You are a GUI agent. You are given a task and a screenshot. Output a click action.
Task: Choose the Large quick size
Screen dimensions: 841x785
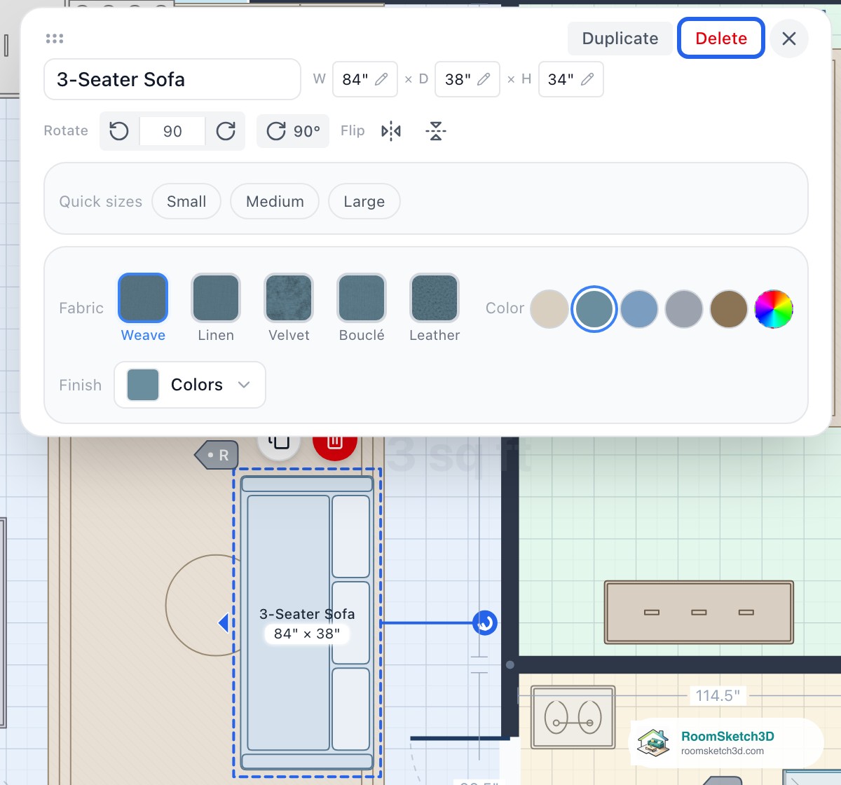[364, 202]
